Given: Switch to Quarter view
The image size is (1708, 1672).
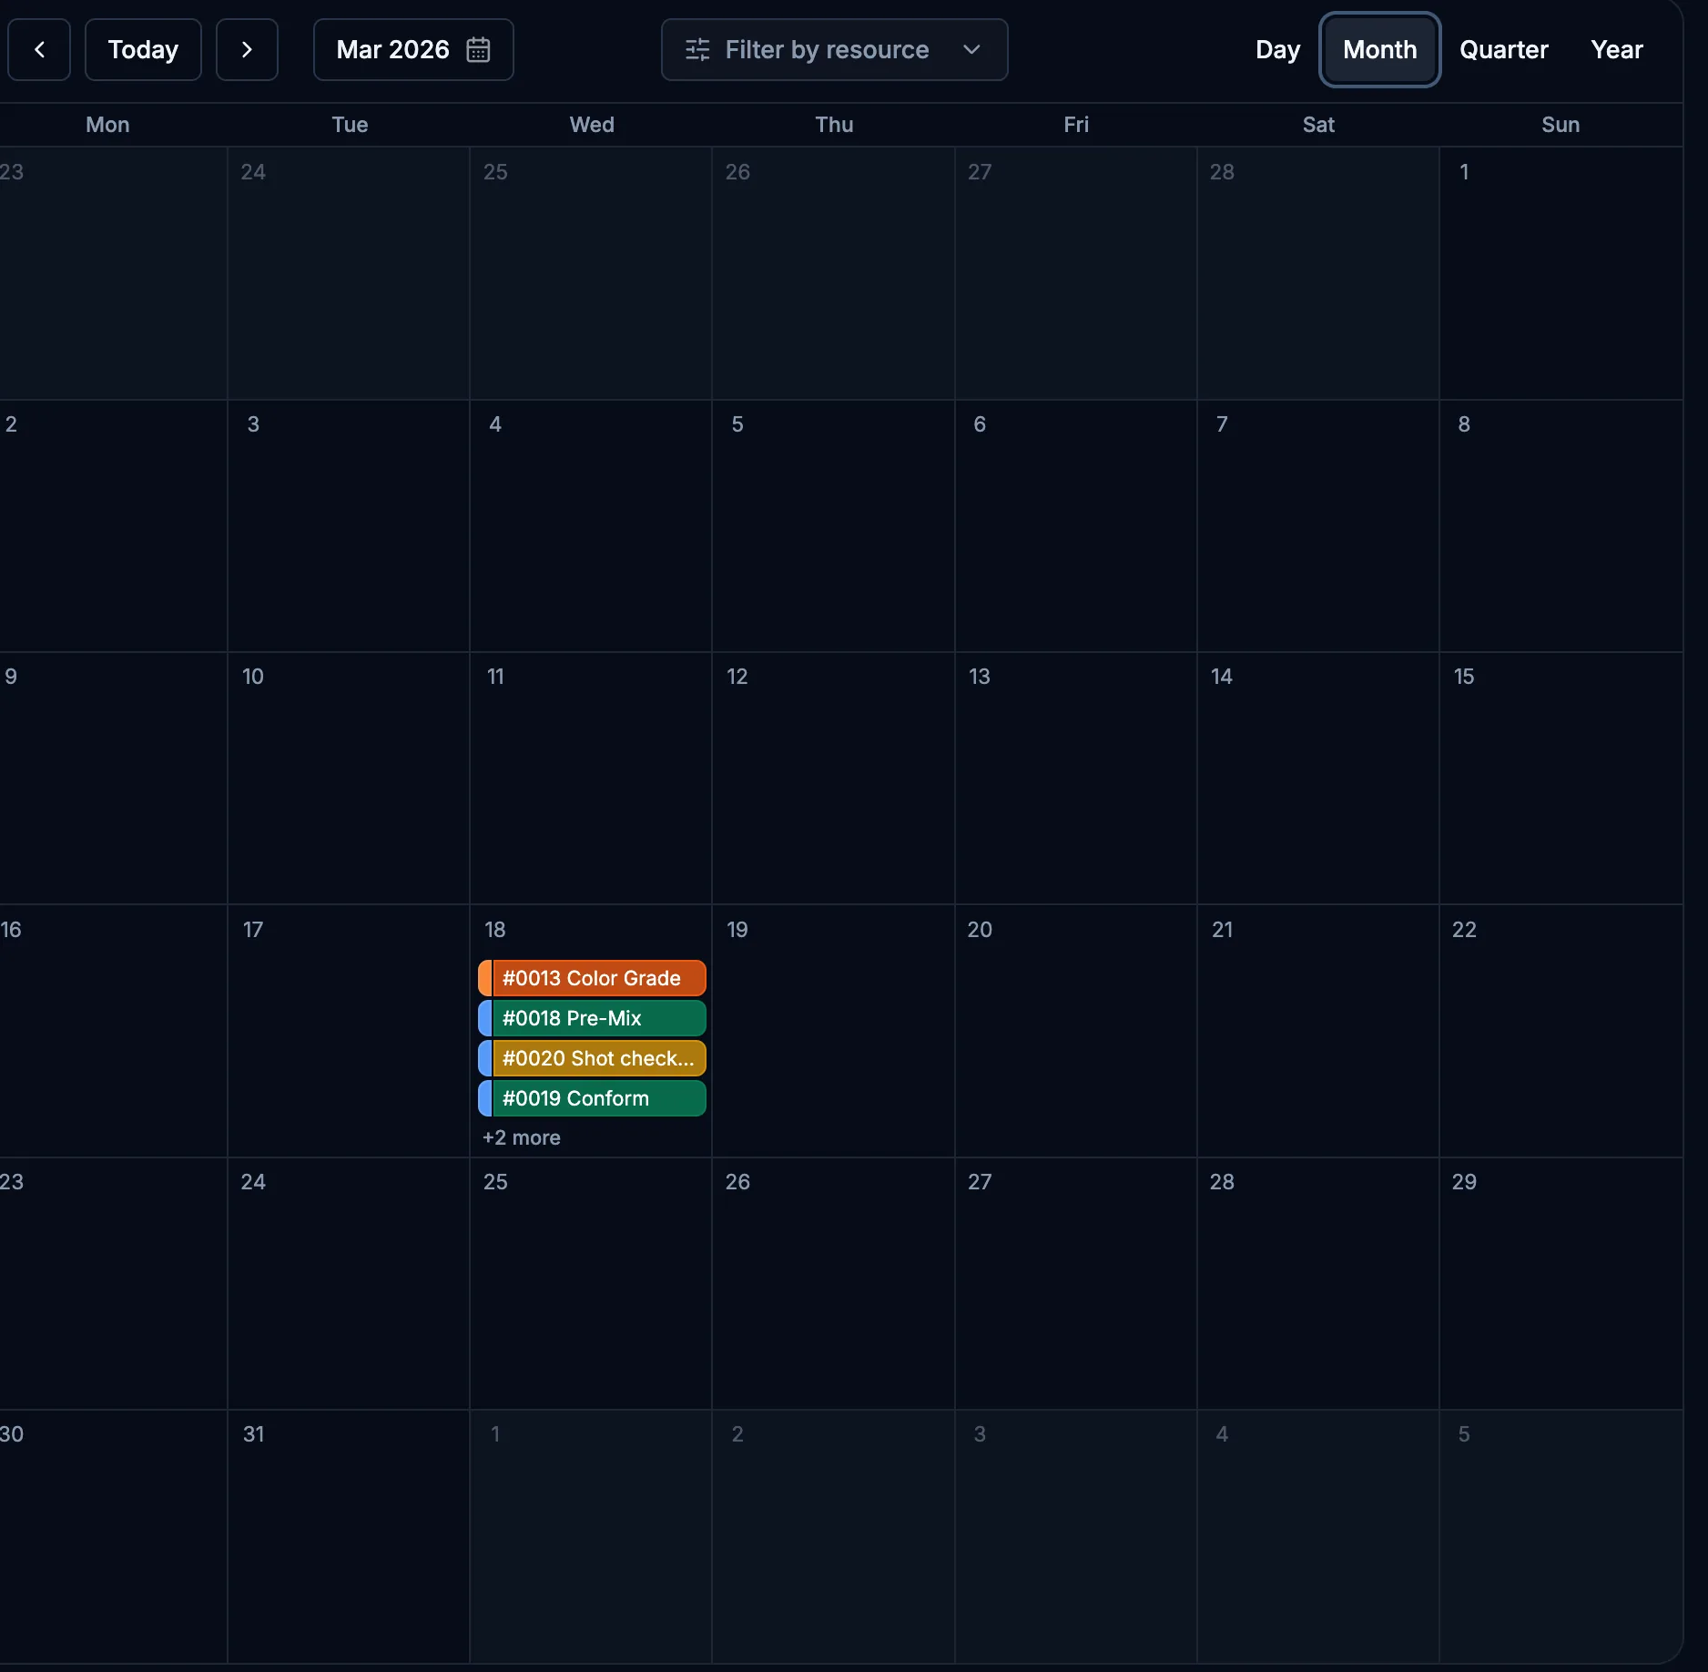Looking at the screenshot, I should pyautogui.click(x=1503, y=49).
